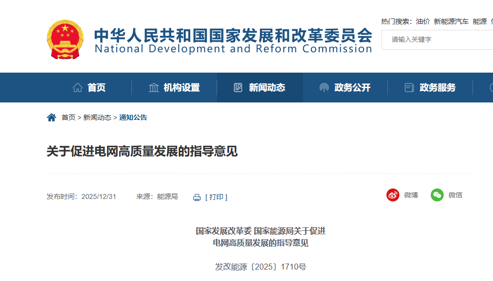Share article via red Weibo icon

393,195
